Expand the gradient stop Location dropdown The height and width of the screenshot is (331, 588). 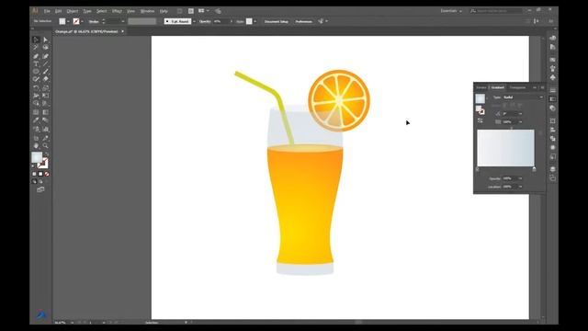520,187
